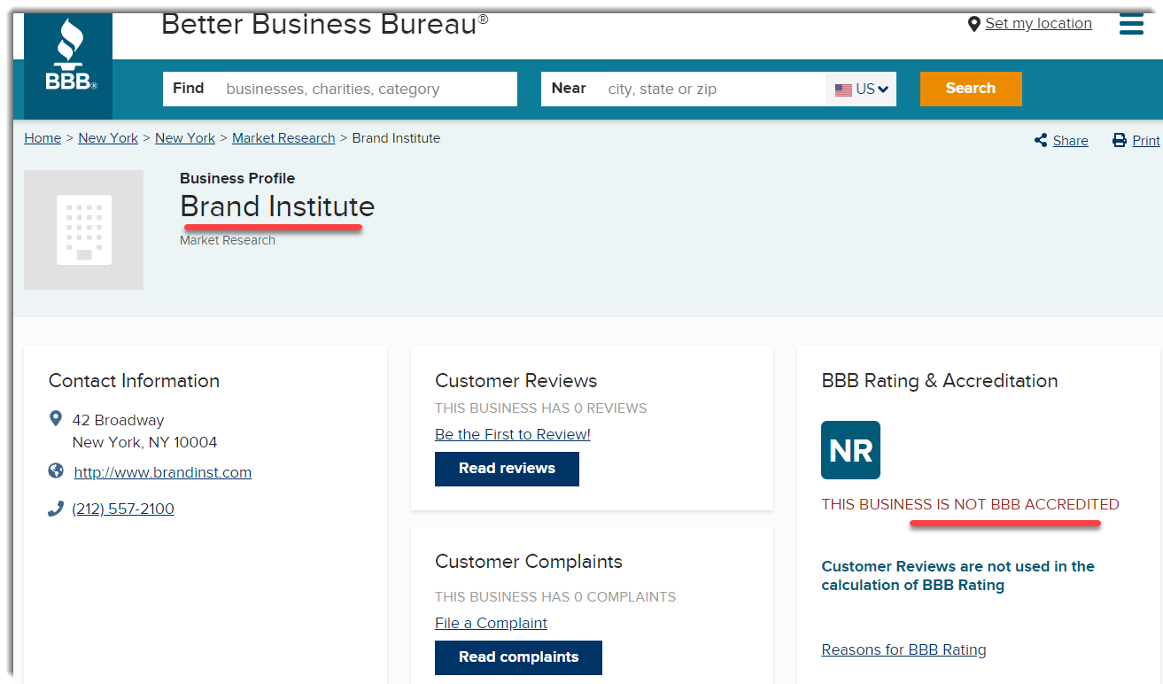Click the Print link

(x=1145, y=140)
